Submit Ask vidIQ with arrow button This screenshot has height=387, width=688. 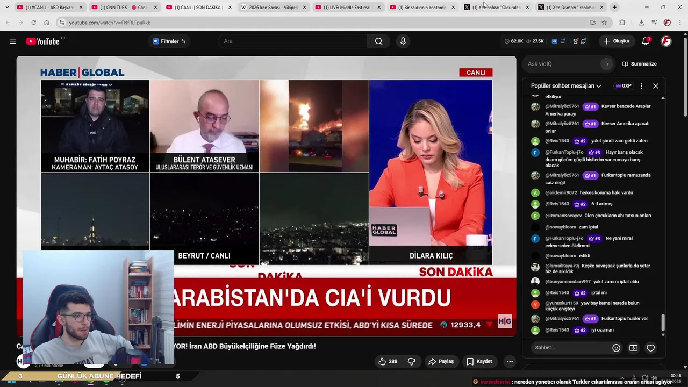pos(607,64)
